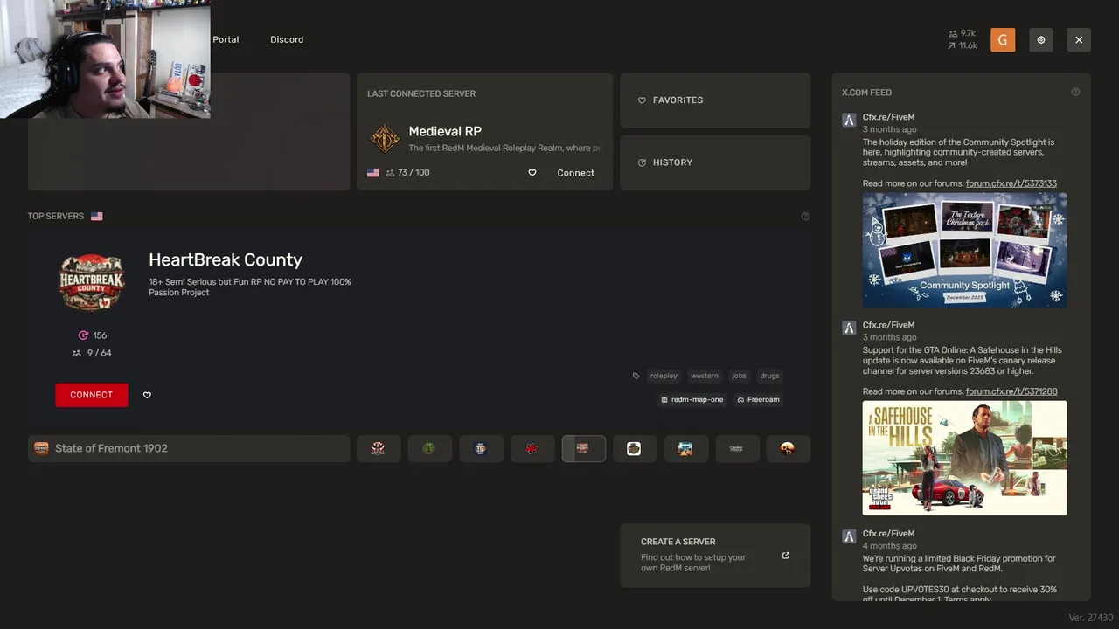Viewport: 1119px width, 629px height.
Task: Click the orange G account avatar
Action: 1003,39
